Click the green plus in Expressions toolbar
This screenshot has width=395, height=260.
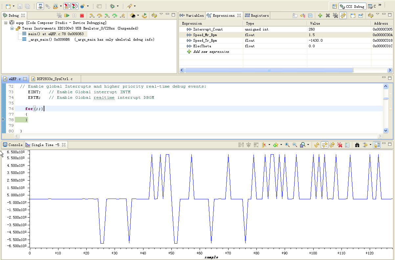tap(320, 15)
